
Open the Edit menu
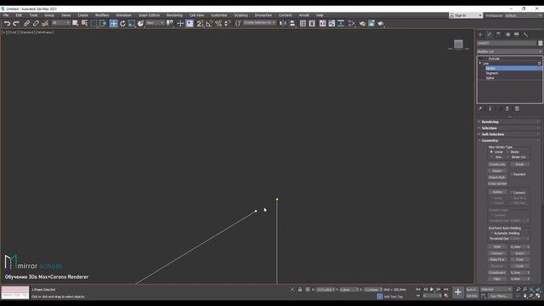[x=19, y=15]
